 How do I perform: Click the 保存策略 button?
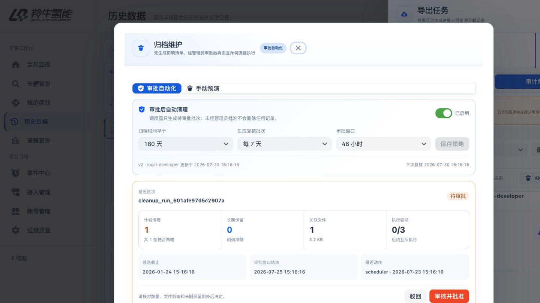pos(452,144)
